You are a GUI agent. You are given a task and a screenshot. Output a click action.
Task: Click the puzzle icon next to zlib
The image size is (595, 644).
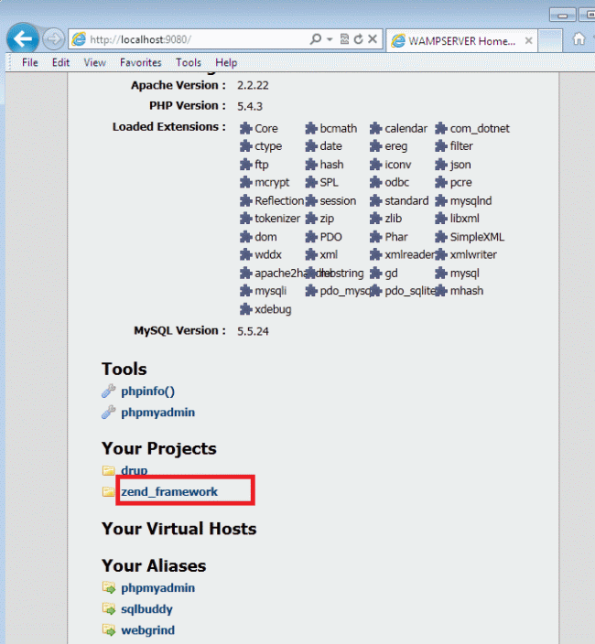[375, 218]
